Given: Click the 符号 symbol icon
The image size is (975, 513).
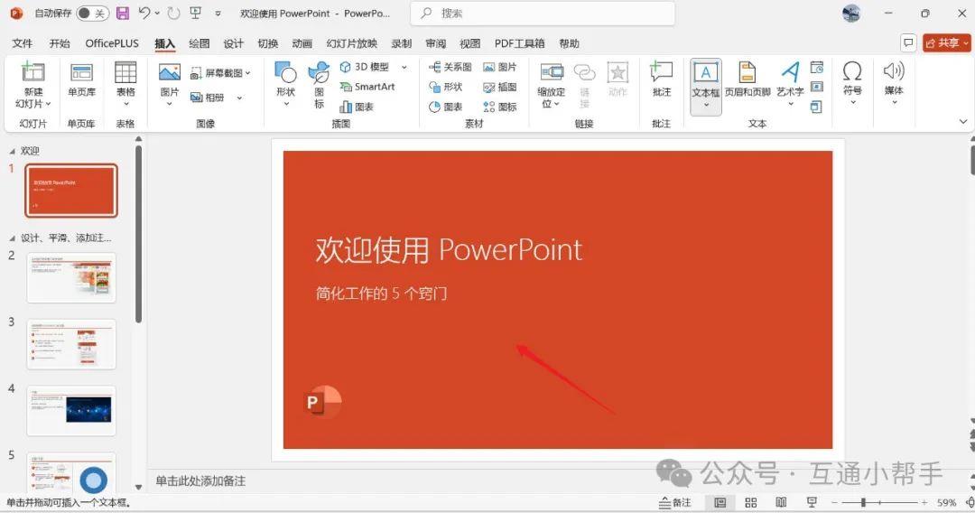Looking at the screenshot, I should [852, 70].
